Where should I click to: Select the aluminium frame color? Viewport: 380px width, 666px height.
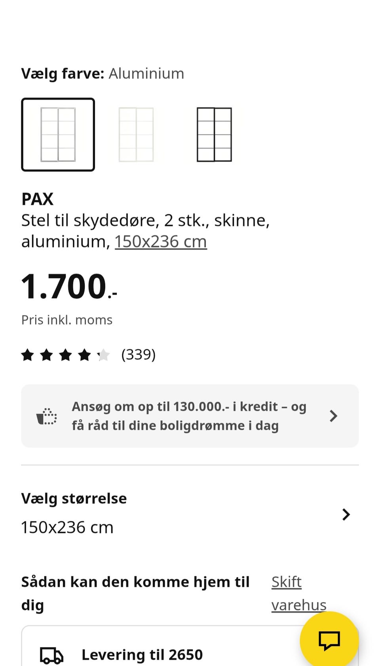tap(58, 135)
